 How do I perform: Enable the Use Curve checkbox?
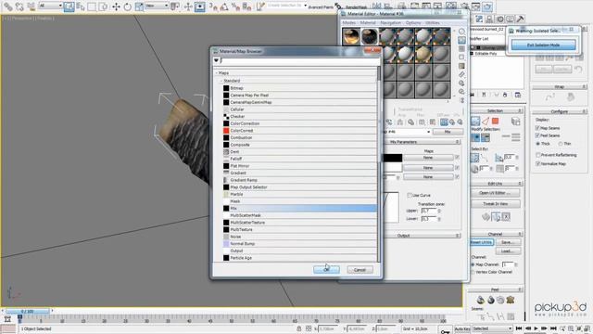pyautogui.click(x=410, y=195)
